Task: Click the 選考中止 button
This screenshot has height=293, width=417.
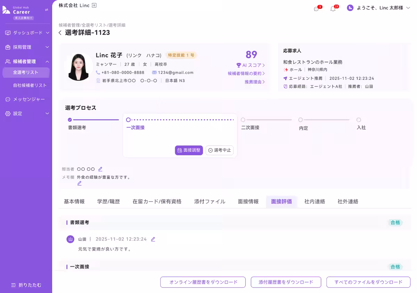Action: point(220,150)
